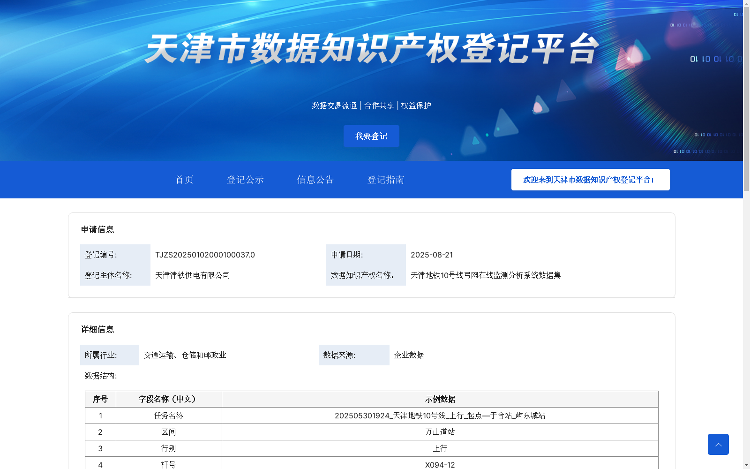Click 天津地铁10号线弓网在线监测分析系统数据集 text
The image size is (750, 469).
486,275
